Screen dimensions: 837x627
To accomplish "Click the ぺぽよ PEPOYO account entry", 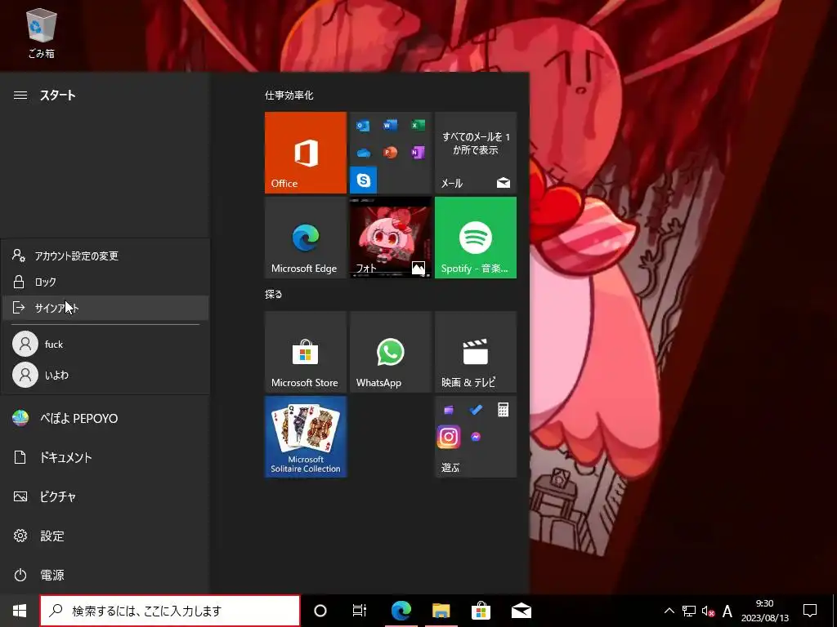I will click(105, 418).
